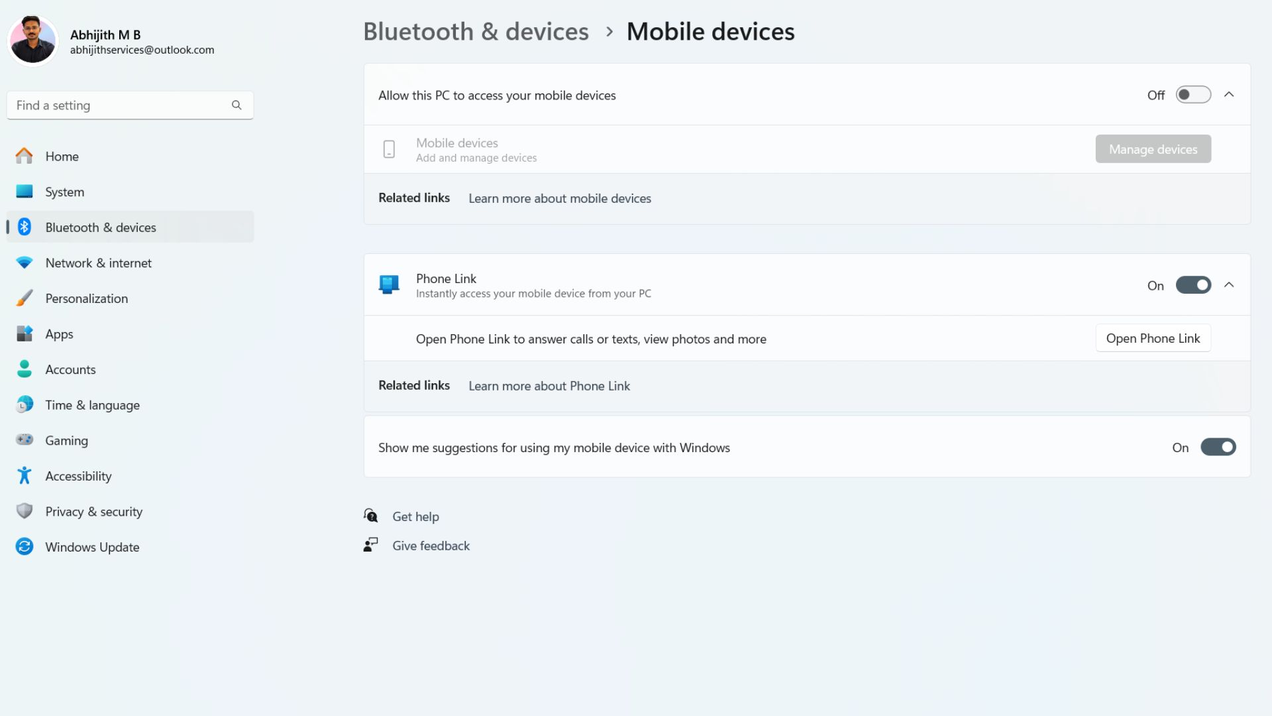Collapse the Phone Link section chevron
Image resolution: width=1272 pixels, height=716 pixels.
1229,285
